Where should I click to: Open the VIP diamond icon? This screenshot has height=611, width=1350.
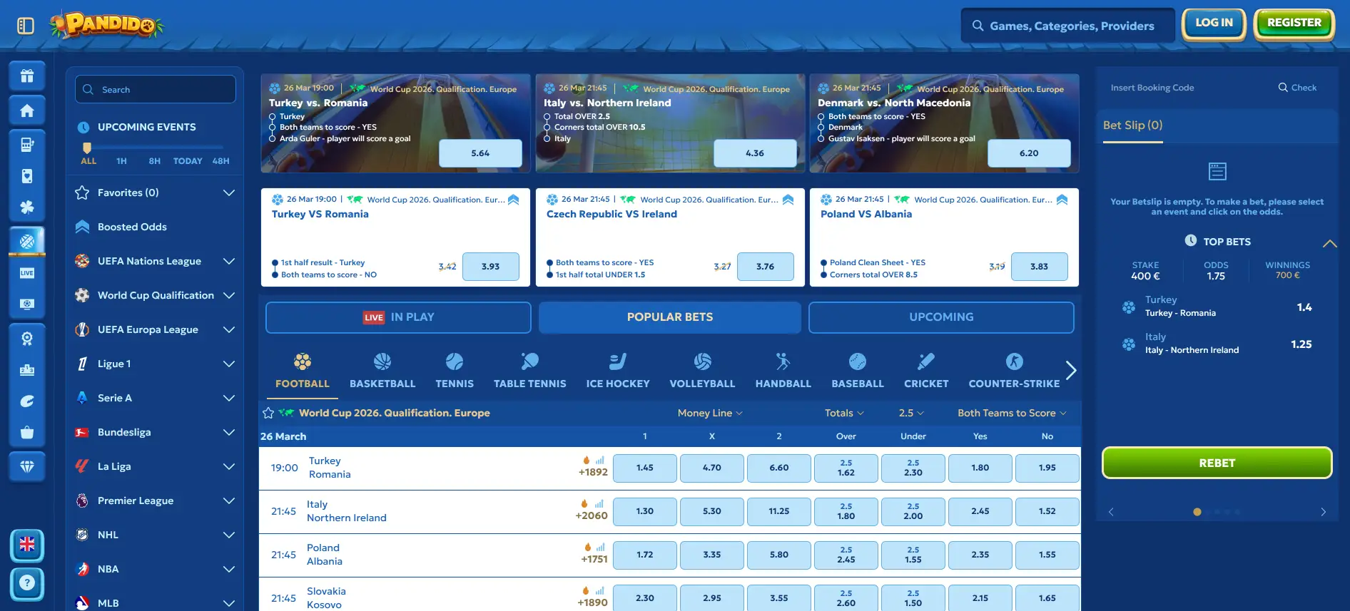click(x=27, y=467)
